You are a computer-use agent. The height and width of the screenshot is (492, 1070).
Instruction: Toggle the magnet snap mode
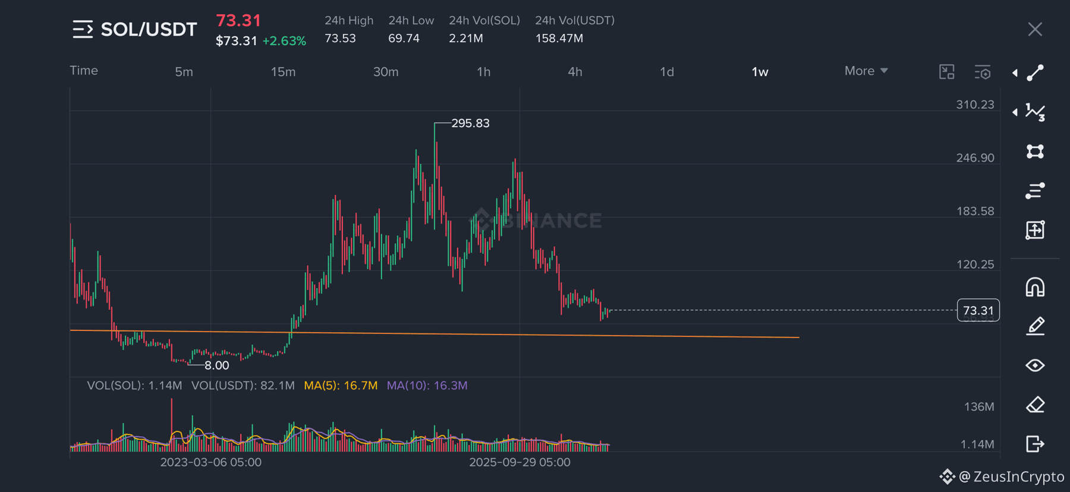coord(1035,287)
